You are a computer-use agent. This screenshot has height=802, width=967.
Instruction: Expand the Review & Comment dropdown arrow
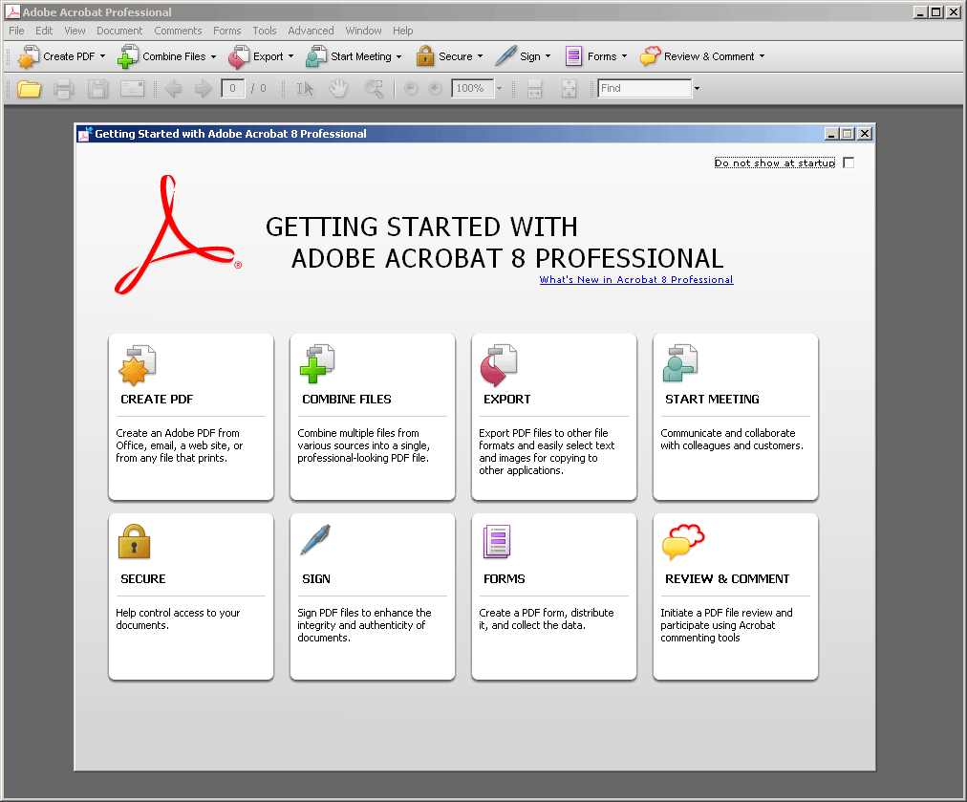pyautogui.click(x=763, y=56)
